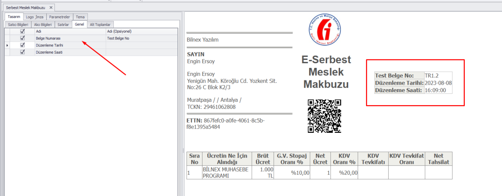Click the row indicator arrow beside Düzenleme Tarihi
This screenshot has height=196, width=502.
7,45
